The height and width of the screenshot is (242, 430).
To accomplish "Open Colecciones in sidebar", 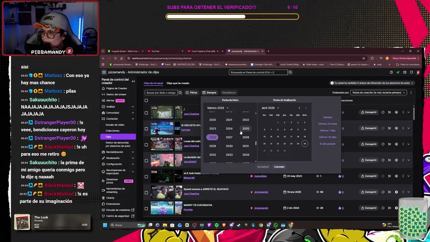I will coord(112,131).
